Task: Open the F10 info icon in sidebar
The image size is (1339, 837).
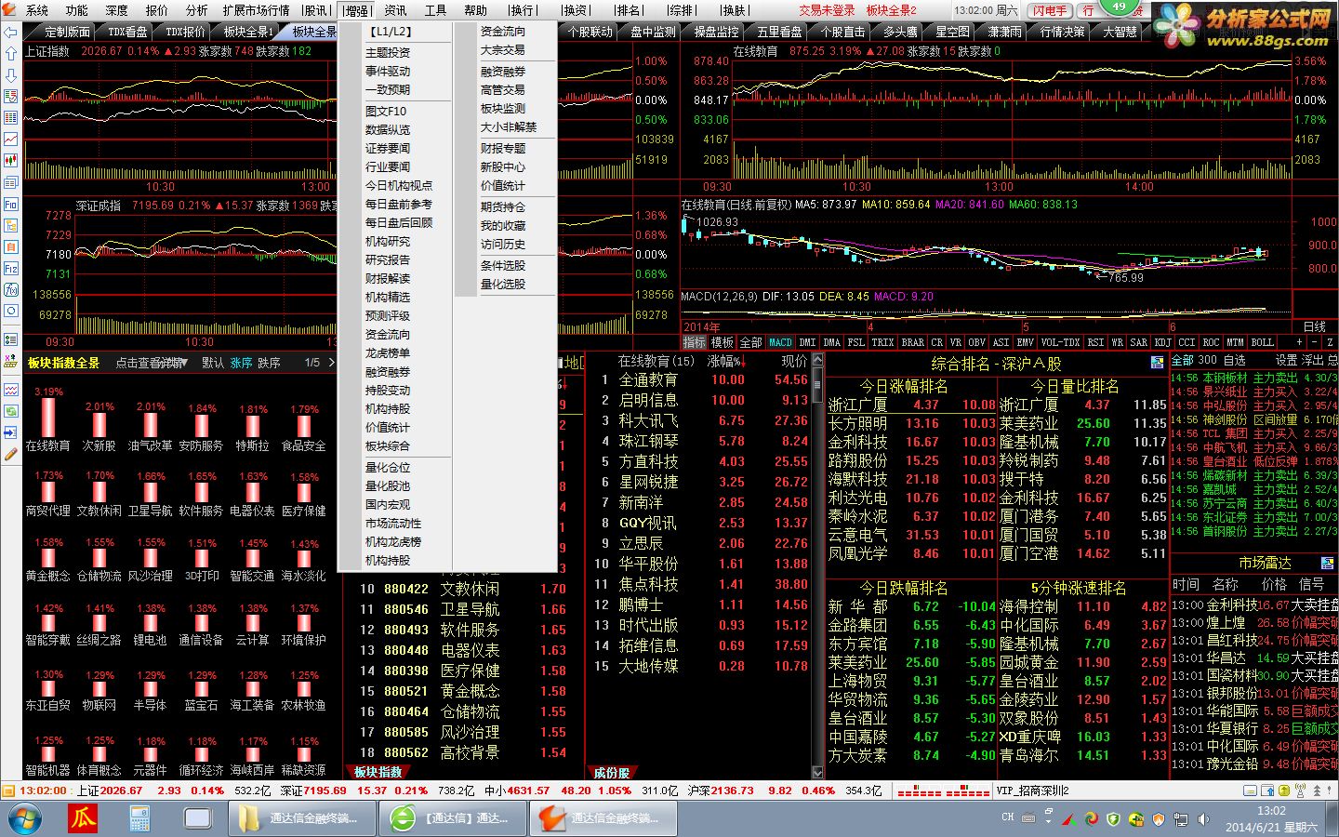Action: tap(11, 205)
